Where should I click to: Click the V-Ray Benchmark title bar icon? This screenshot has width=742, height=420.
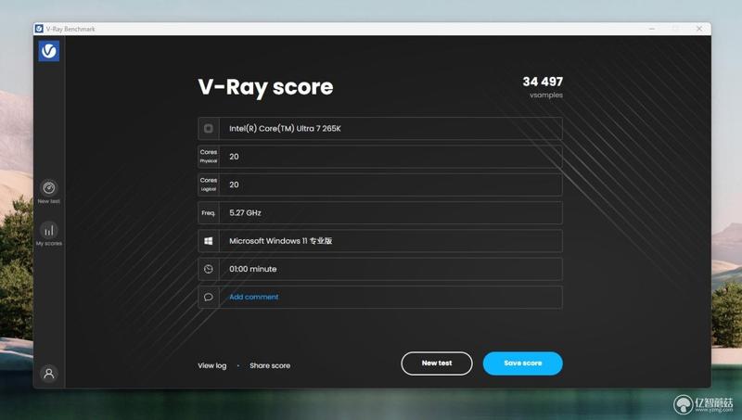pos(39,29)
